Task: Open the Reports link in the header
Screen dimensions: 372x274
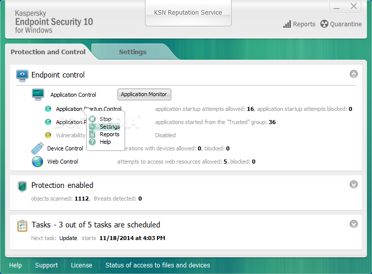Action: click(304, 24)
